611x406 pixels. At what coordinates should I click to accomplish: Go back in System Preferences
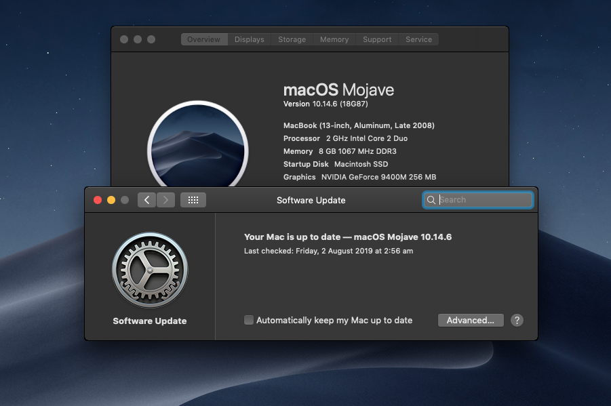(x=146, y=200)
